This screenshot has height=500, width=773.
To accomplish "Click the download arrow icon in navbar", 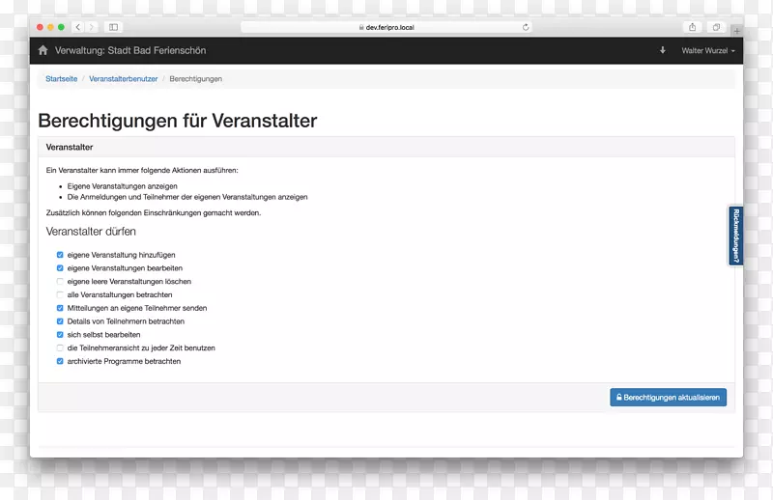I will pyautogui.click(x=663, y=50).
